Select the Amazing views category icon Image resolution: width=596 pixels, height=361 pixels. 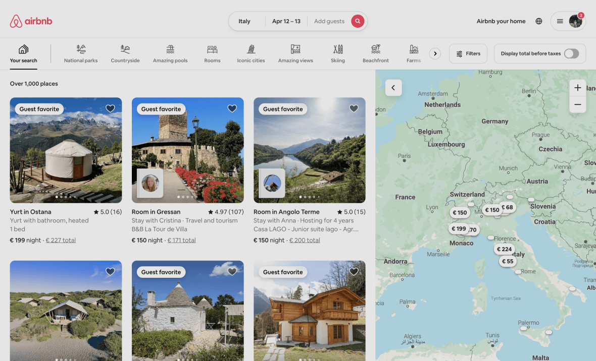(295, 49)
